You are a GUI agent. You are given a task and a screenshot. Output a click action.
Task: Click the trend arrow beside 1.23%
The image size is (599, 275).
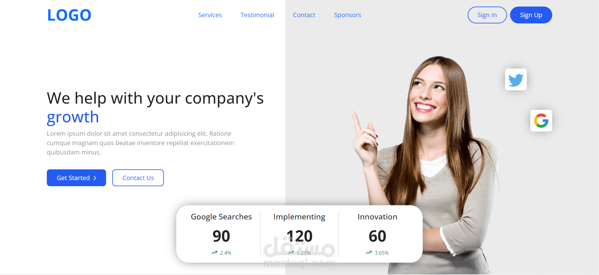pyautogui.click(x=291, y=253)
